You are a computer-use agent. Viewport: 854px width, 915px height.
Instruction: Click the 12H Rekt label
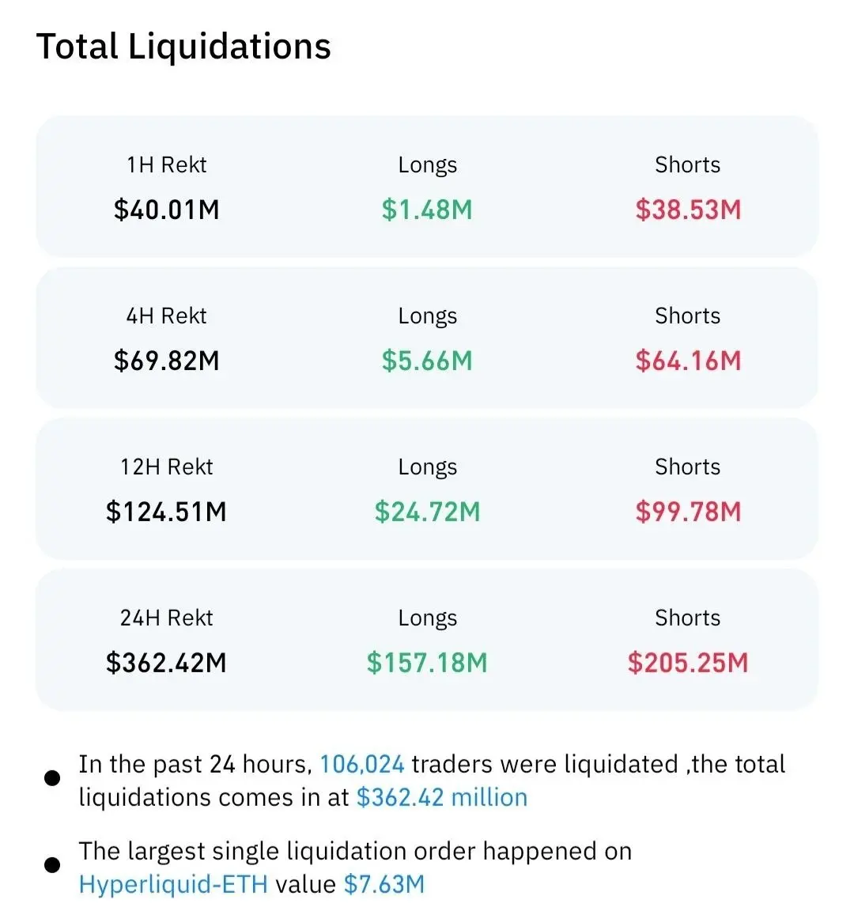click(166, 467)
